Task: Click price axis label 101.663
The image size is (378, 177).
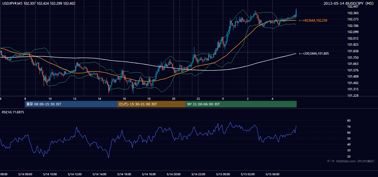Action: tap(353, 64)
